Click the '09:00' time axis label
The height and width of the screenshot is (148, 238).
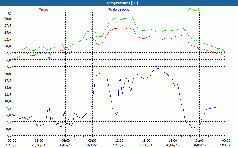tap(92, 141)
